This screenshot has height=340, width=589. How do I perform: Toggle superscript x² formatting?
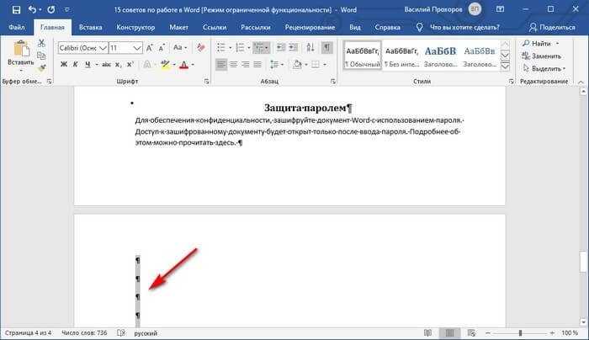[130, 65]
